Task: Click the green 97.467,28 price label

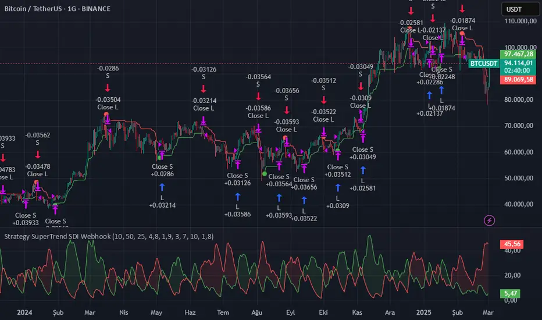Action: click(x=518, y=54)
